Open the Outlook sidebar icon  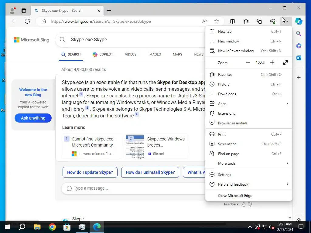coord(299,58)
